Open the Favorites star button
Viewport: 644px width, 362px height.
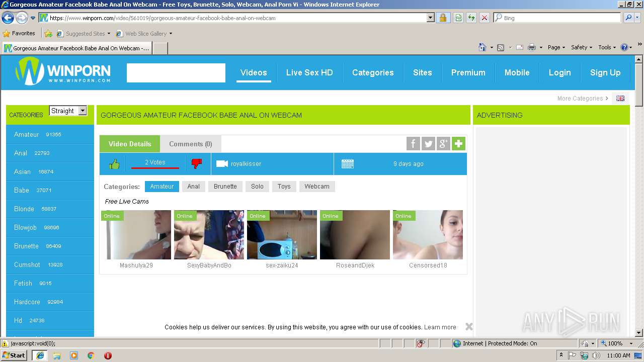[19, 34]
